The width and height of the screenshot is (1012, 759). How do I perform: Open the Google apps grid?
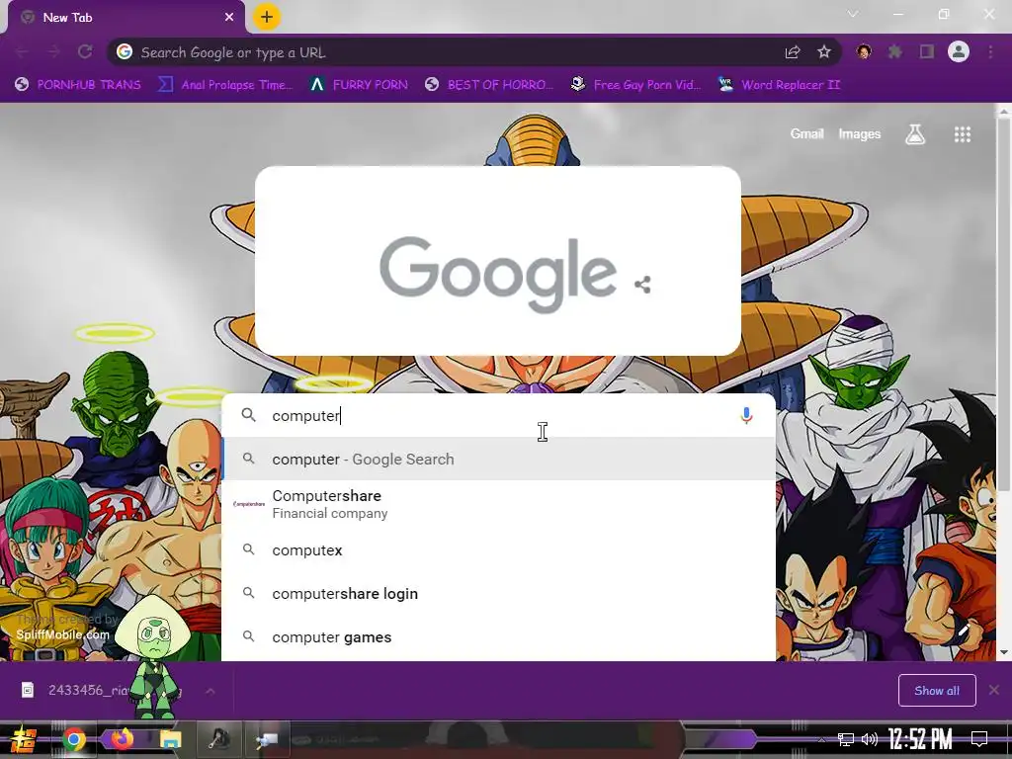point(963,134)
